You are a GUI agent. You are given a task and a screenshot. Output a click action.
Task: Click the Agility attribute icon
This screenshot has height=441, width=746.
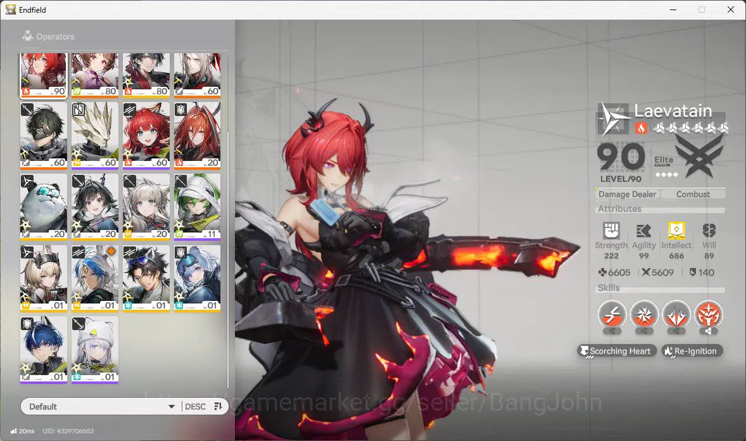click(643, 231)
